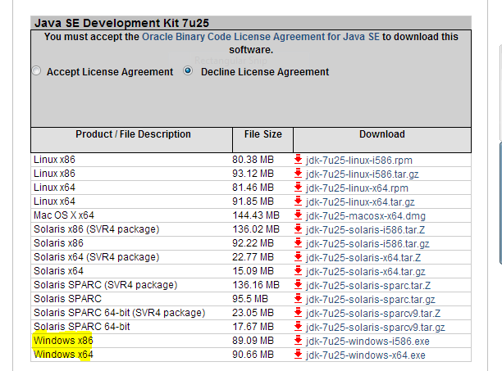Click download arrow icon for jdk-7u25-linux-x64.tar.gz
502x371 pixels.
[298, 201]
